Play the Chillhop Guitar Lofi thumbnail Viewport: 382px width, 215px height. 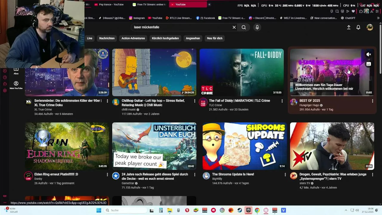154,72
